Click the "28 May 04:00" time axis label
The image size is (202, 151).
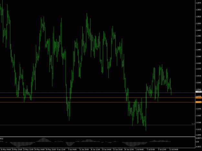click(39, 150)
